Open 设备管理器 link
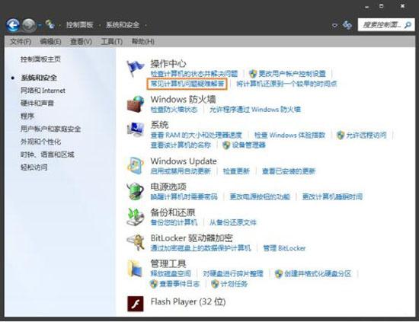 [249, 145]
